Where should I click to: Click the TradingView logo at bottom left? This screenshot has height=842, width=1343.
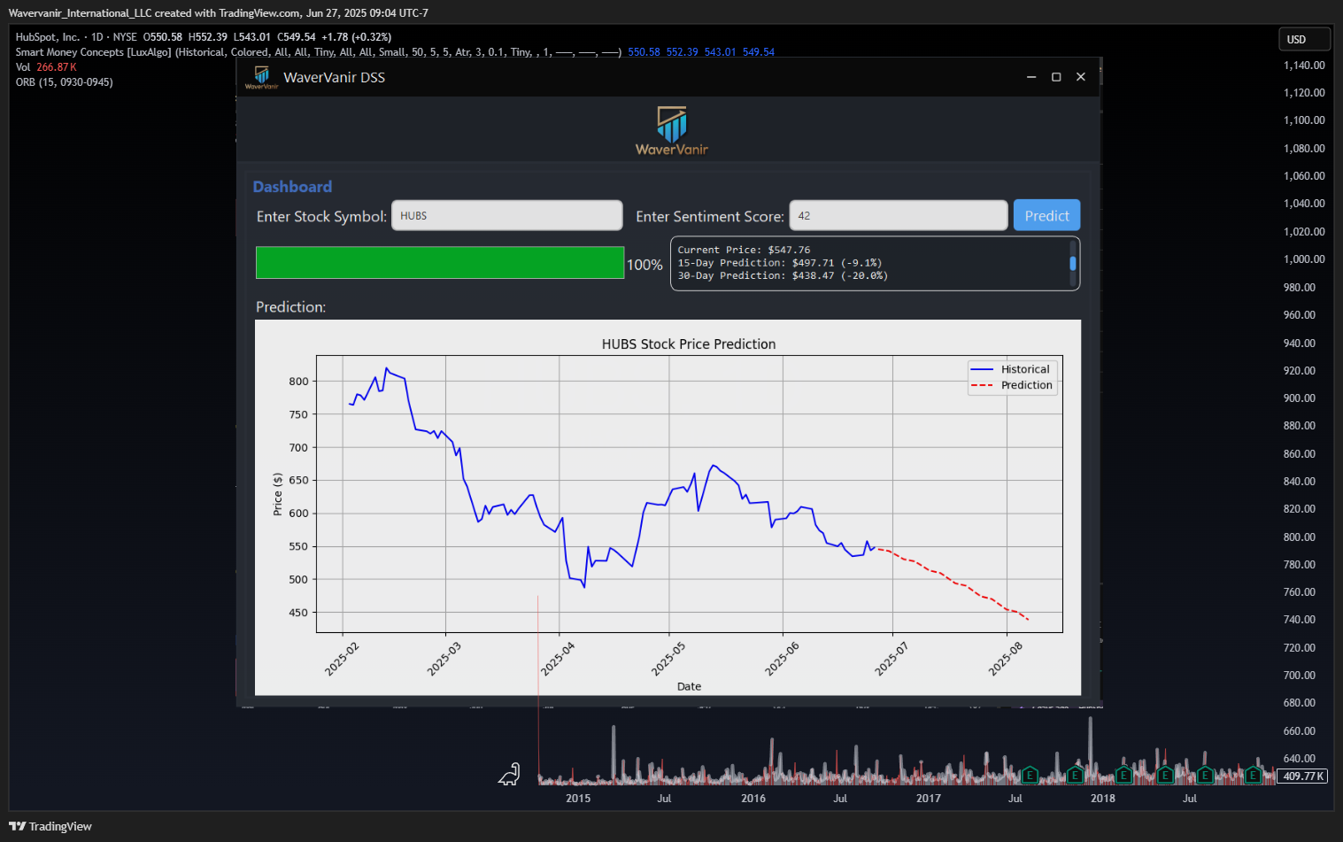(50, 826)
